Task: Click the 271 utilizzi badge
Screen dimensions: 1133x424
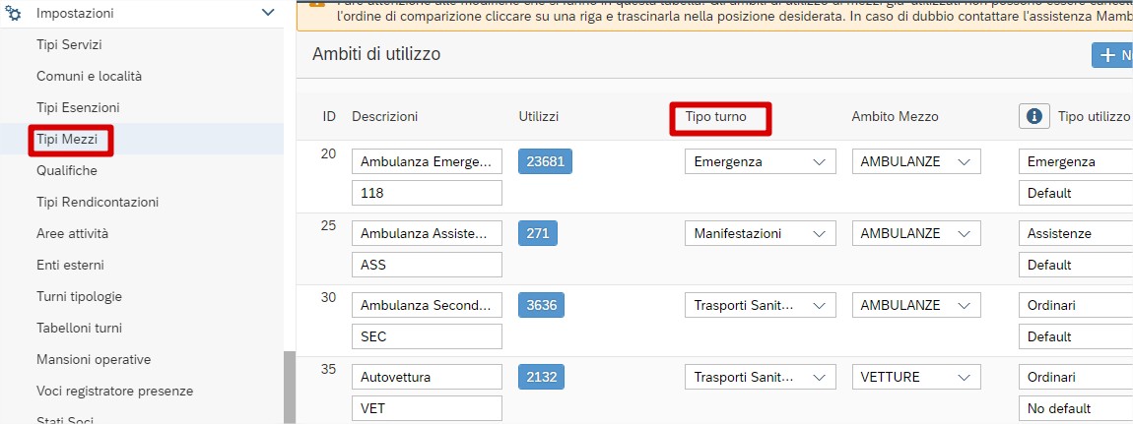Action: pyautogui.click(x=538, y=233)
